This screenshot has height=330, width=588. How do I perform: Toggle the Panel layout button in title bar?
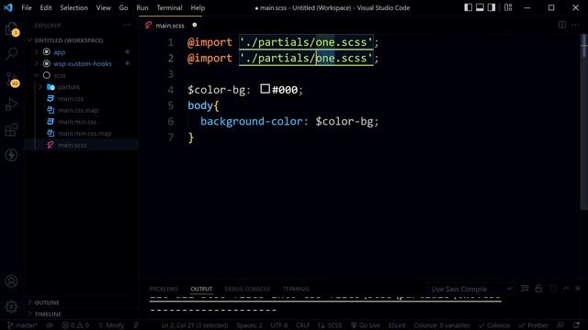point(480,7)
